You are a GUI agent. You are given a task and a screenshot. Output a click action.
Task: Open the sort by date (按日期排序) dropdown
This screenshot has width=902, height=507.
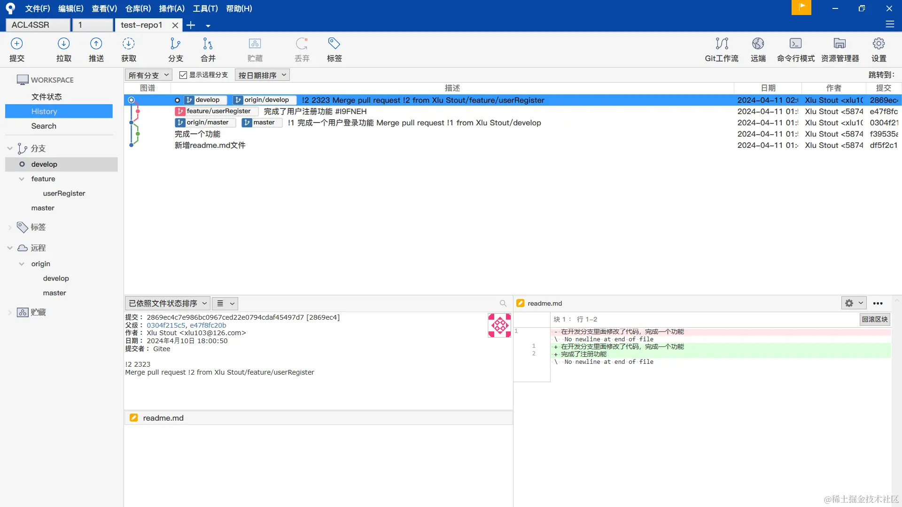tap(262, 75)
